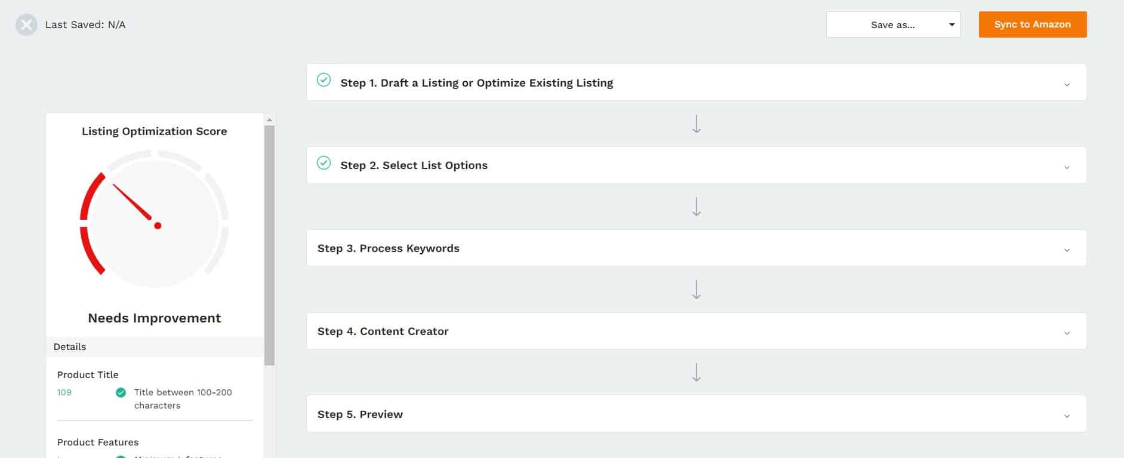Click the 109 title character count

64,392
